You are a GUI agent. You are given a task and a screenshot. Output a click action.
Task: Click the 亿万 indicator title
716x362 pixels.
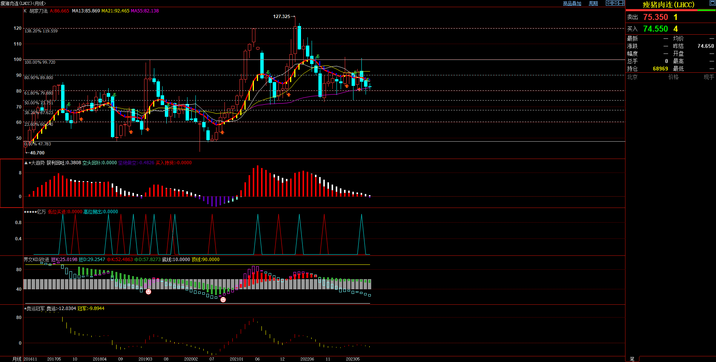41,212
